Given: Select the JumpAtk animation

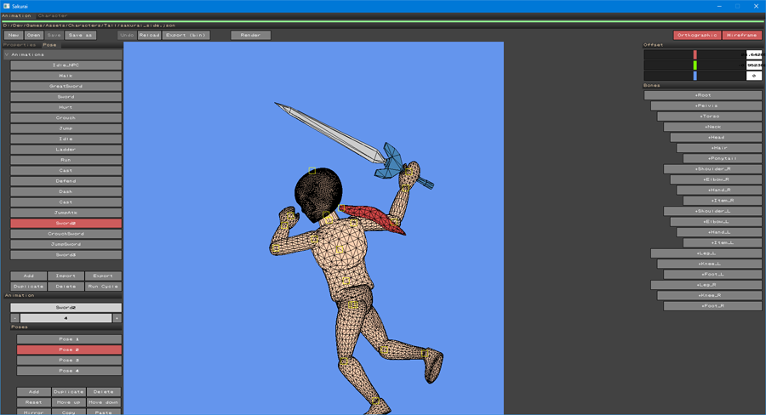Looking at the screenshot, I should (66, 213).
